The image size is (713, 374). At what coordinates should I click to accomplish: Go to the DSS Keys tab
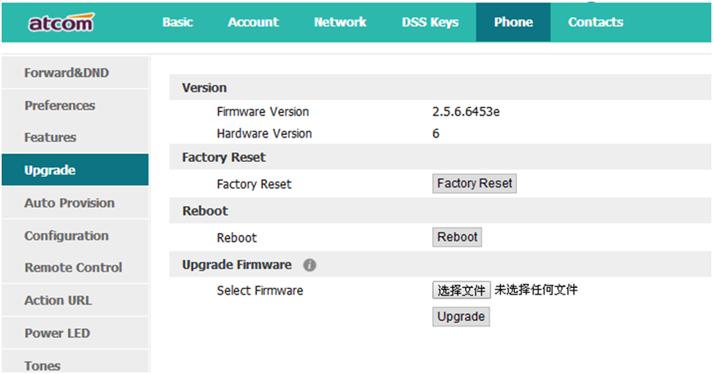431,22
